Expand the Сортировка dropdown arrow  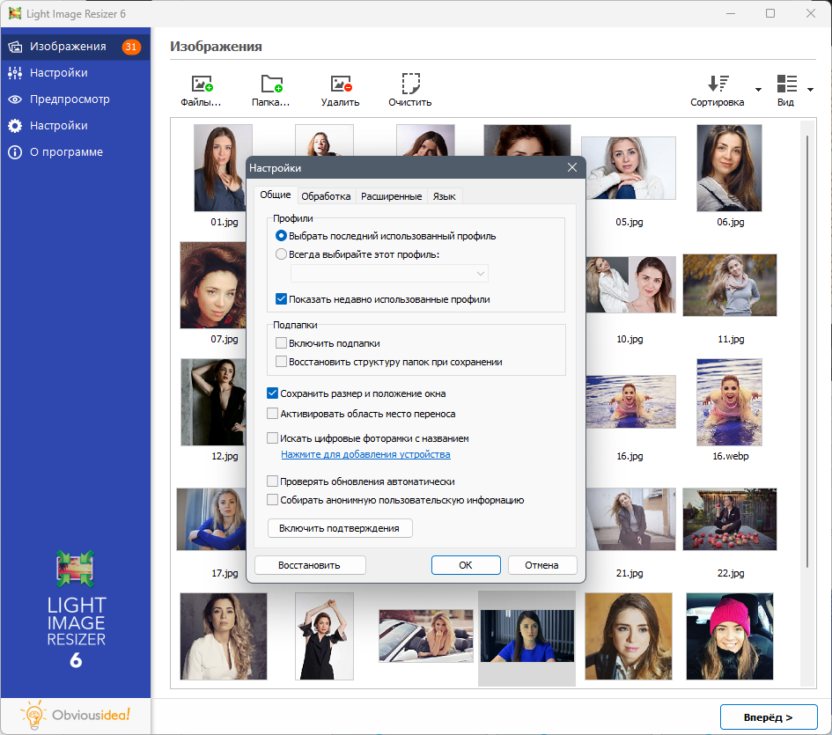[x=758, y=89]
